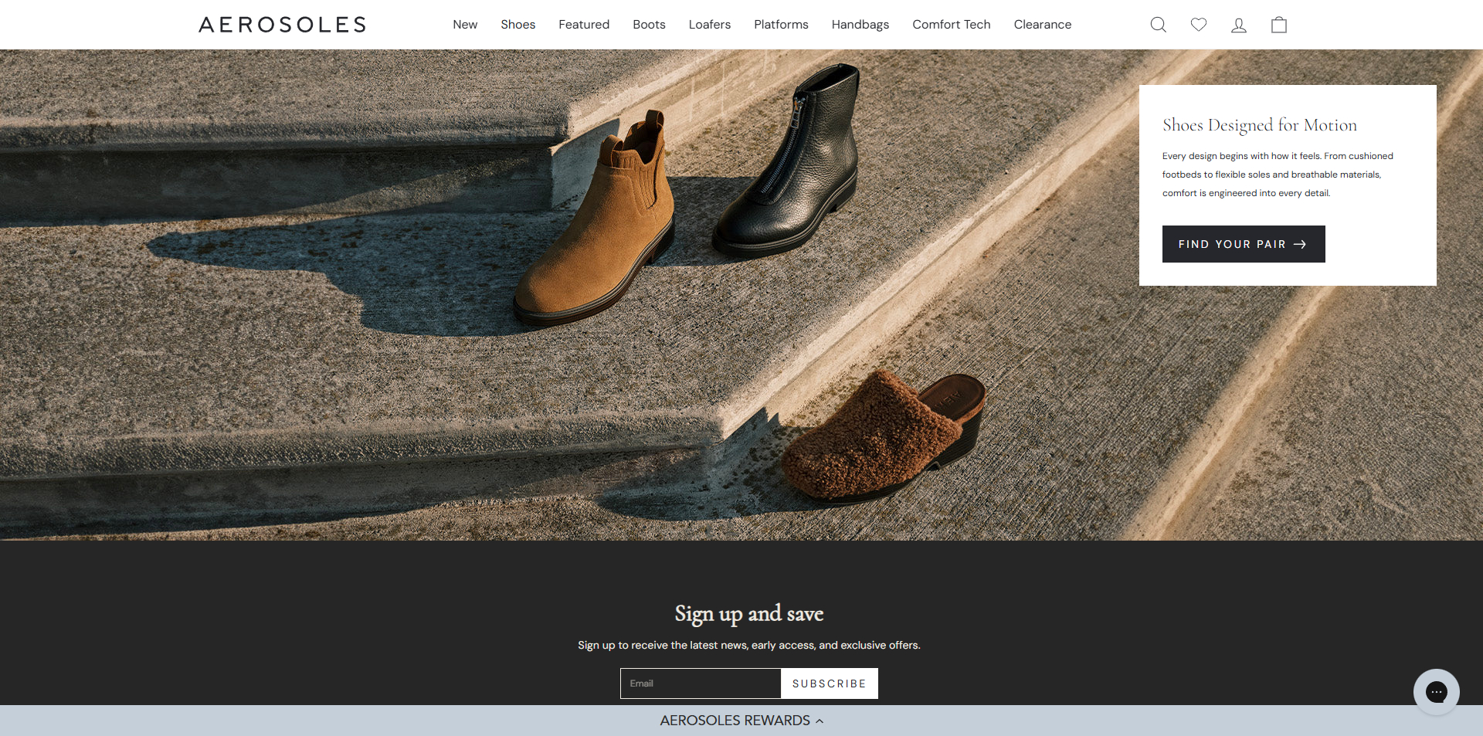Open the New menu item
Viewport: 1483px width, 736px height.
pyautogui.click(x=464, y=24)
